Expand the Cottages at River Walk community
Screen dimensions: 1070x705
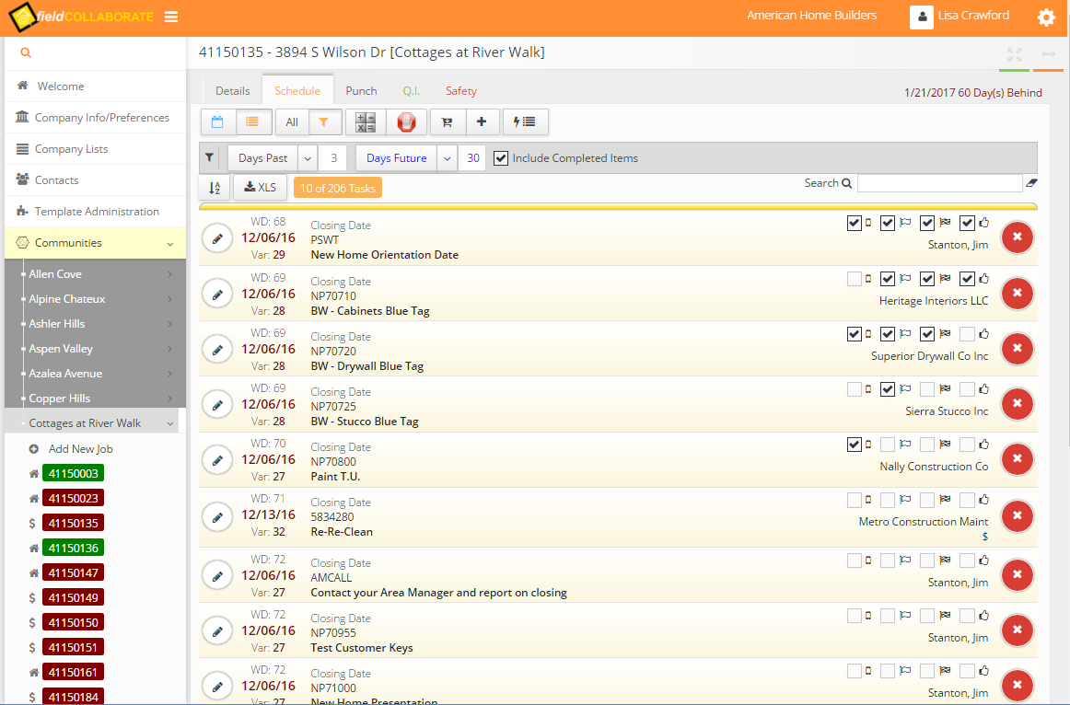(93, 422)
